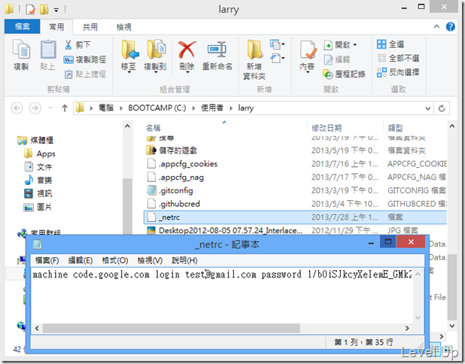
Task: Select the _netrc file
Action: click(296, 217)
